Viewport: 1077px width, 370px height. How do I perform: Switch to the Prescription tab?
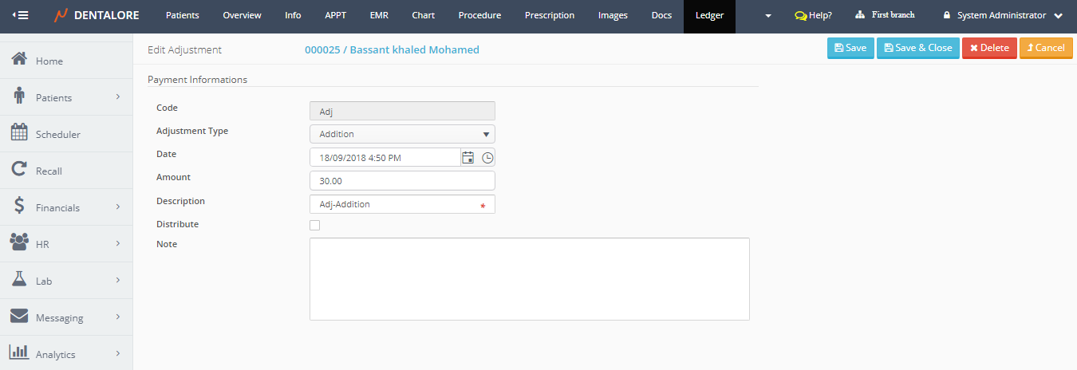click(x=550, y=15)
